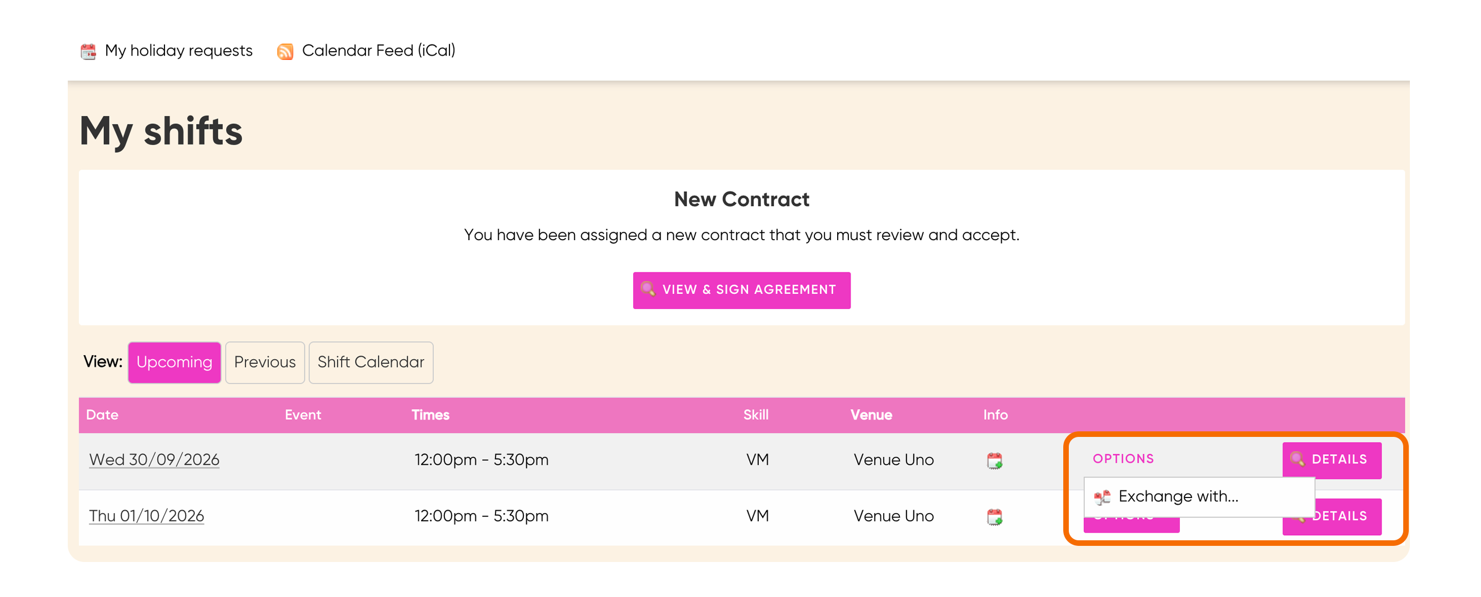The image size is (1481, 597).
Task: Click the orange RSS calendar feed icon
Action: 285,51
